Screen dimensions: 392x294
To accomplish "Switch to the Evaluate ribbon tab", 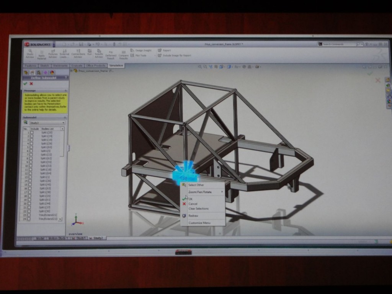I will [x=77, y=65].
